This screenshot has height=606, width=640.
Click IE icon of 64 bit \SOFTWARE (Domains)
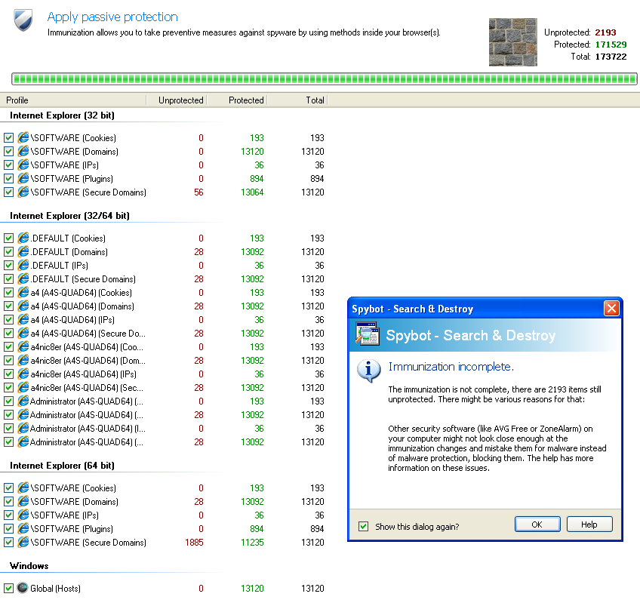[x=23, y=502]
